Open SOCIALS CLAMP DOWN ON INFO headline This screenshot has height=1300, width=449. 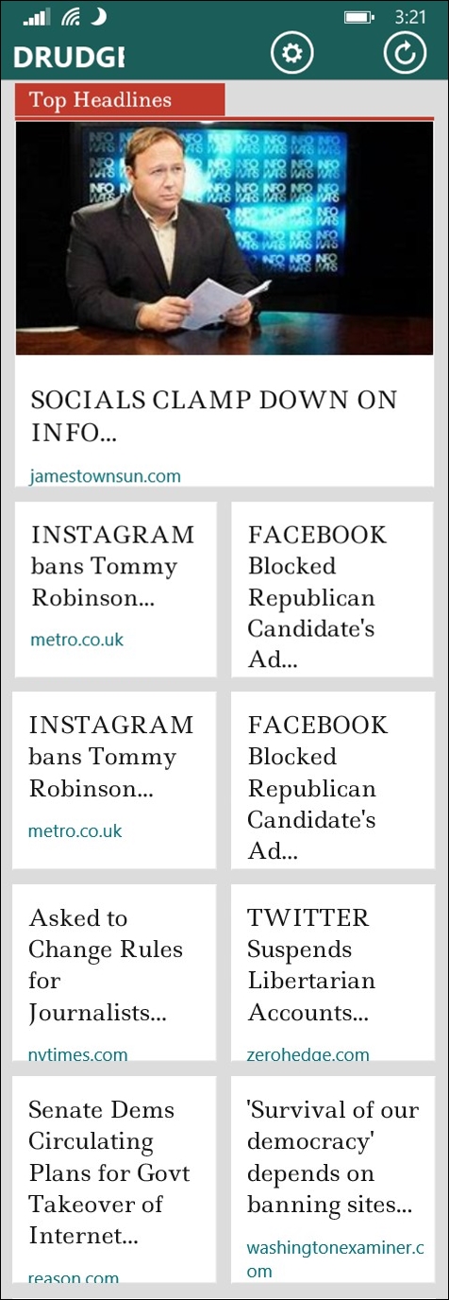[x=214, y=416]
